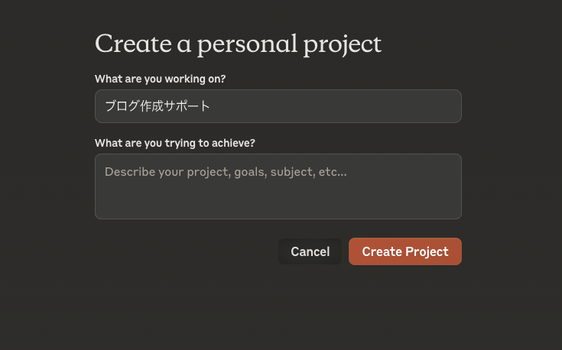The image size is (562, 350).
Task: Click the 'Describe your project, goals' placeholder text
Action: (226, 172)
